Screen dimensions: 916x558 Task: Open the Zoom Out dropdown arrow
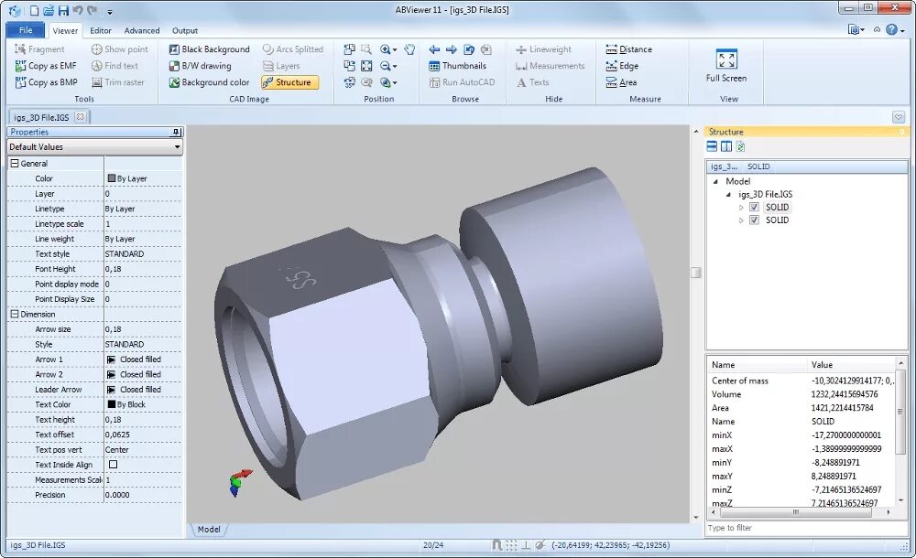pos(395,67)
